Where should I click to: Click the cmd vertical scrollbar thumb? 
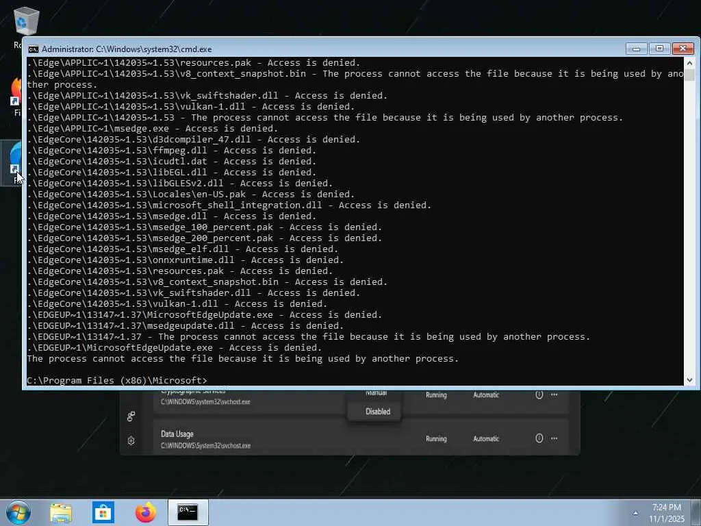[689, 75]
